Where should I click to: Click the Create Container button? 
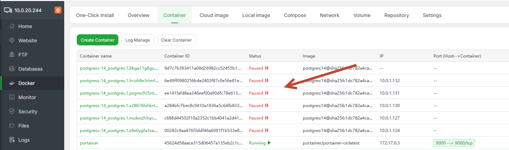pos(98,40)
